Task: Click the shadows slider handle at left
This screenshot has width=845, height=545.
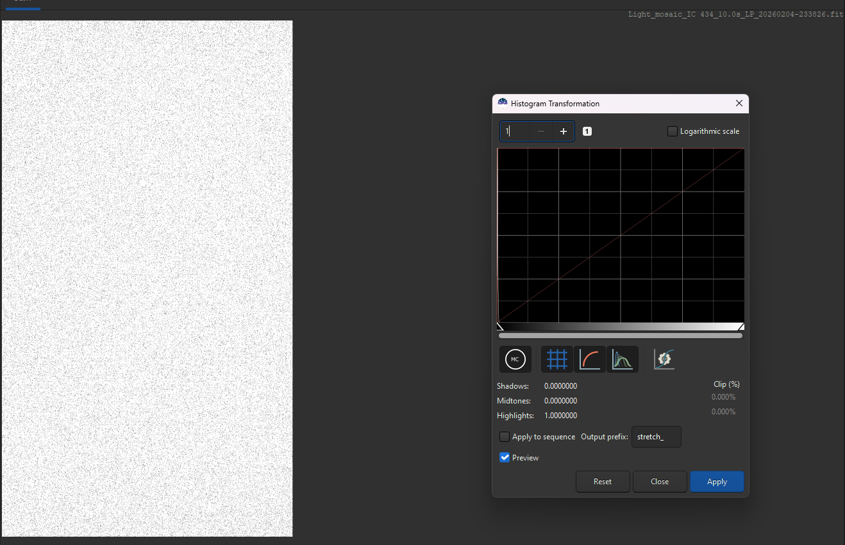Action: pos(500,327)
